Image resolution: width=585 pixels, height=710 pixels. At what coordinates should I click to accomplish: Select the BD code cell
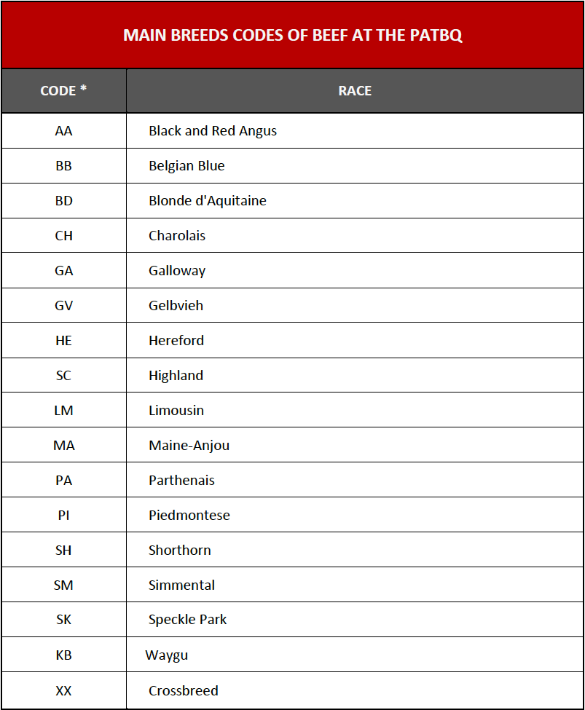[x=63, y=200]
